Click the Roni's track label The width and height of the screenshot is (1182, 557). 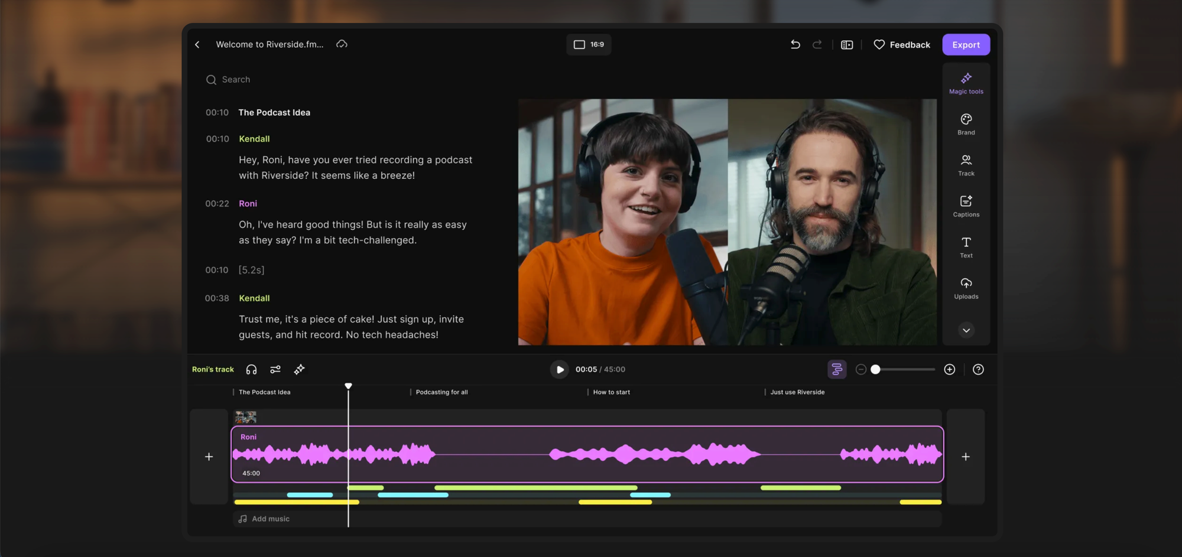(x=213, y=370)
